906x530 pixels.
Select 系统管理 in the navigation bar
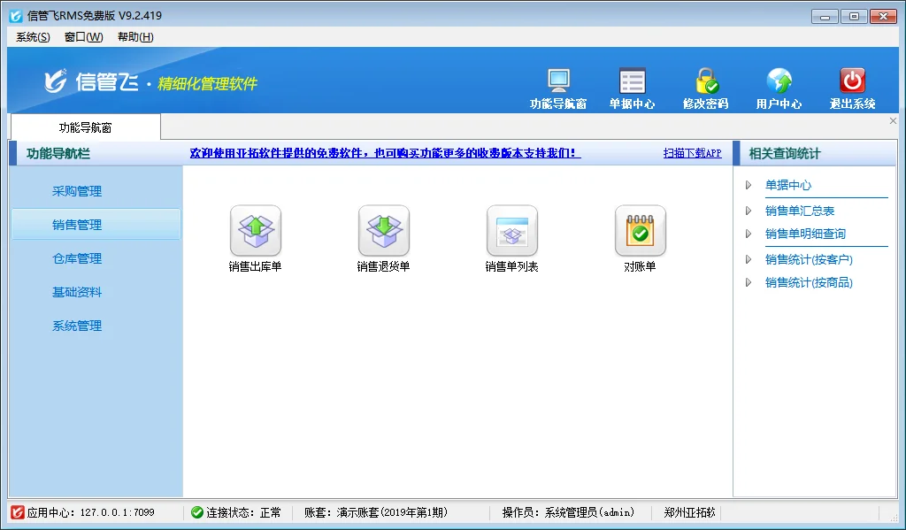[77, 326]
